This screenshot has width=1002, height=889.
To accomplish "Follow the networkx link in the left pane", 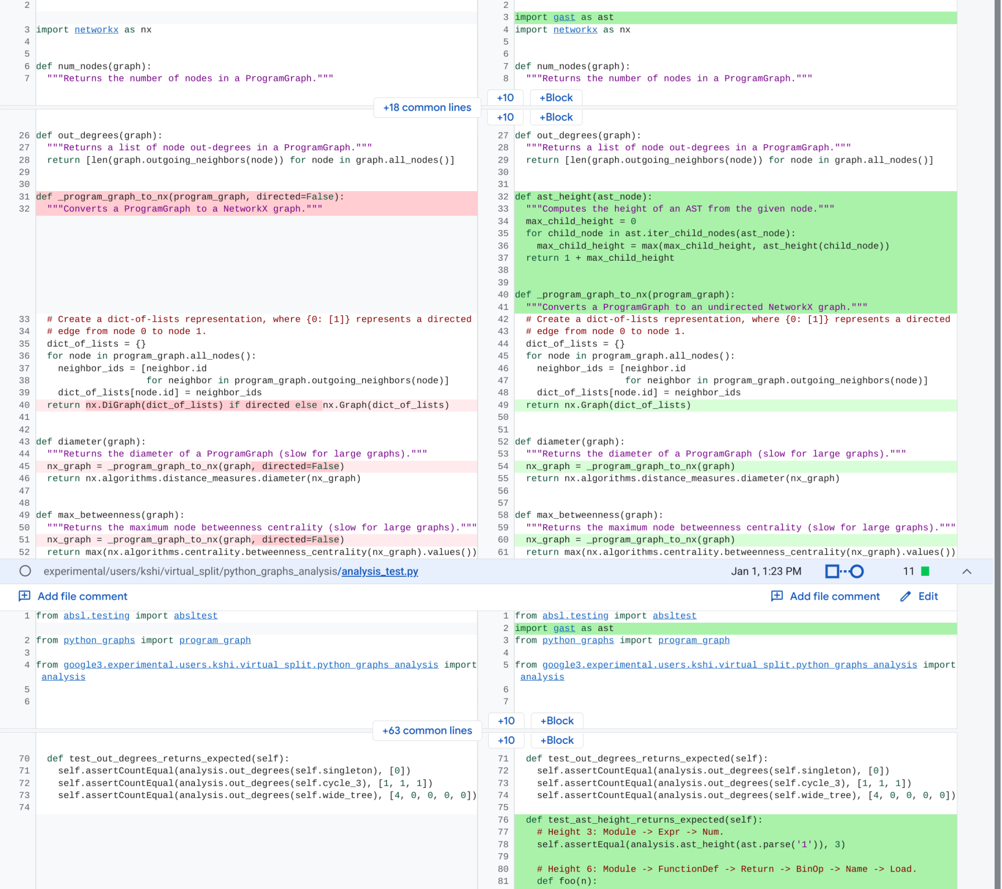I will coord(97,30).
